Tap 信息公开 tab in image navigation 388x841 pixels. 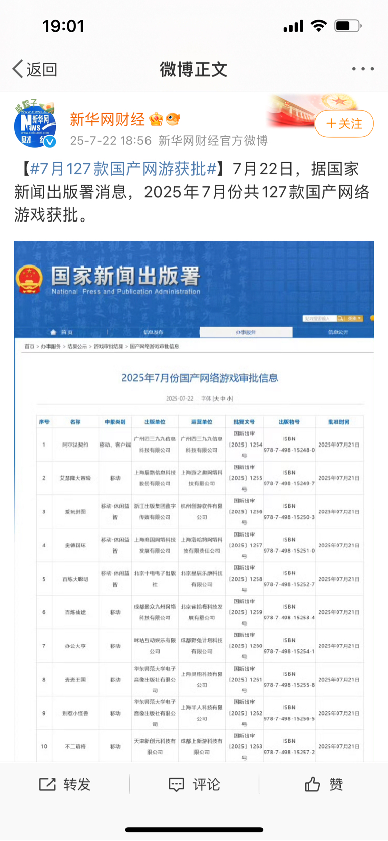point(338,332)
